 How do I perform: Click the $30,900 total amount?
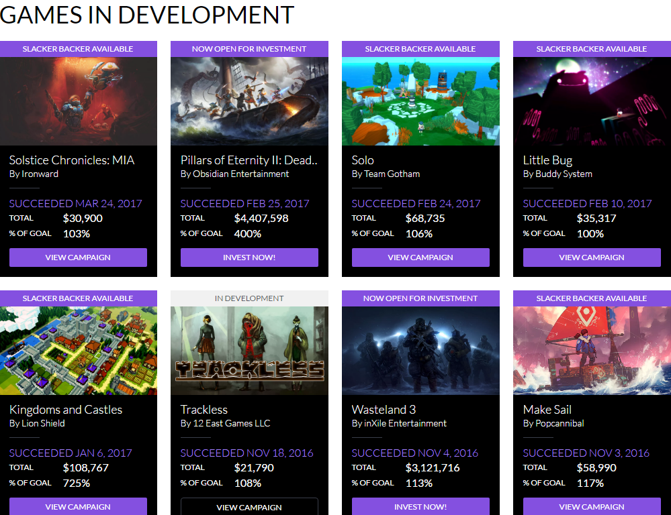coord(83,219)
